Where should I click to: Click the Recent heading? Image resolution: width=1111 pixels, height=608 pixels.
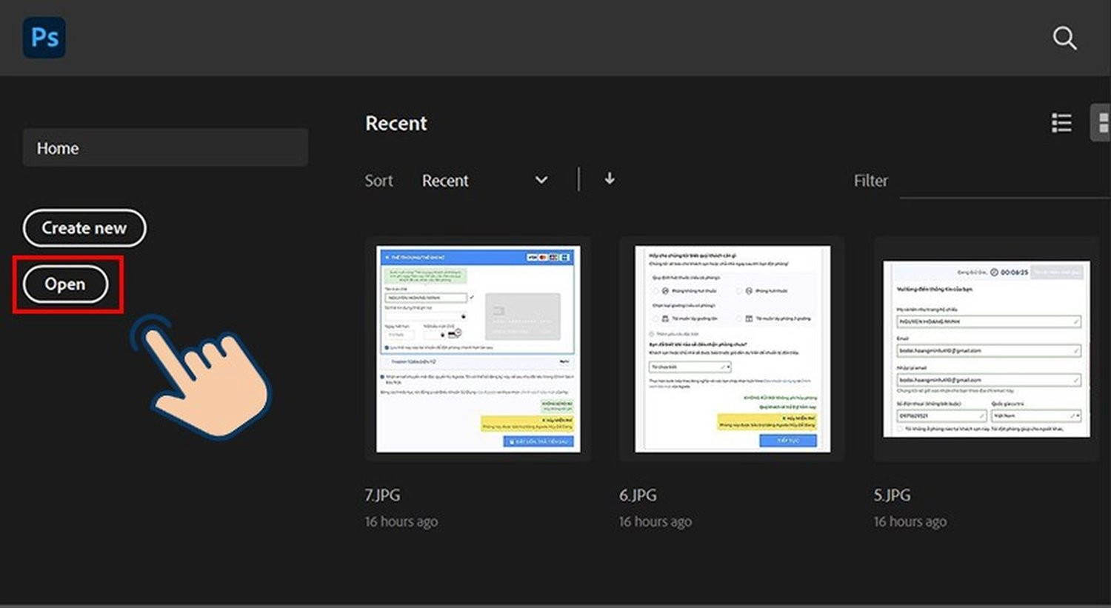click(396, 123)
